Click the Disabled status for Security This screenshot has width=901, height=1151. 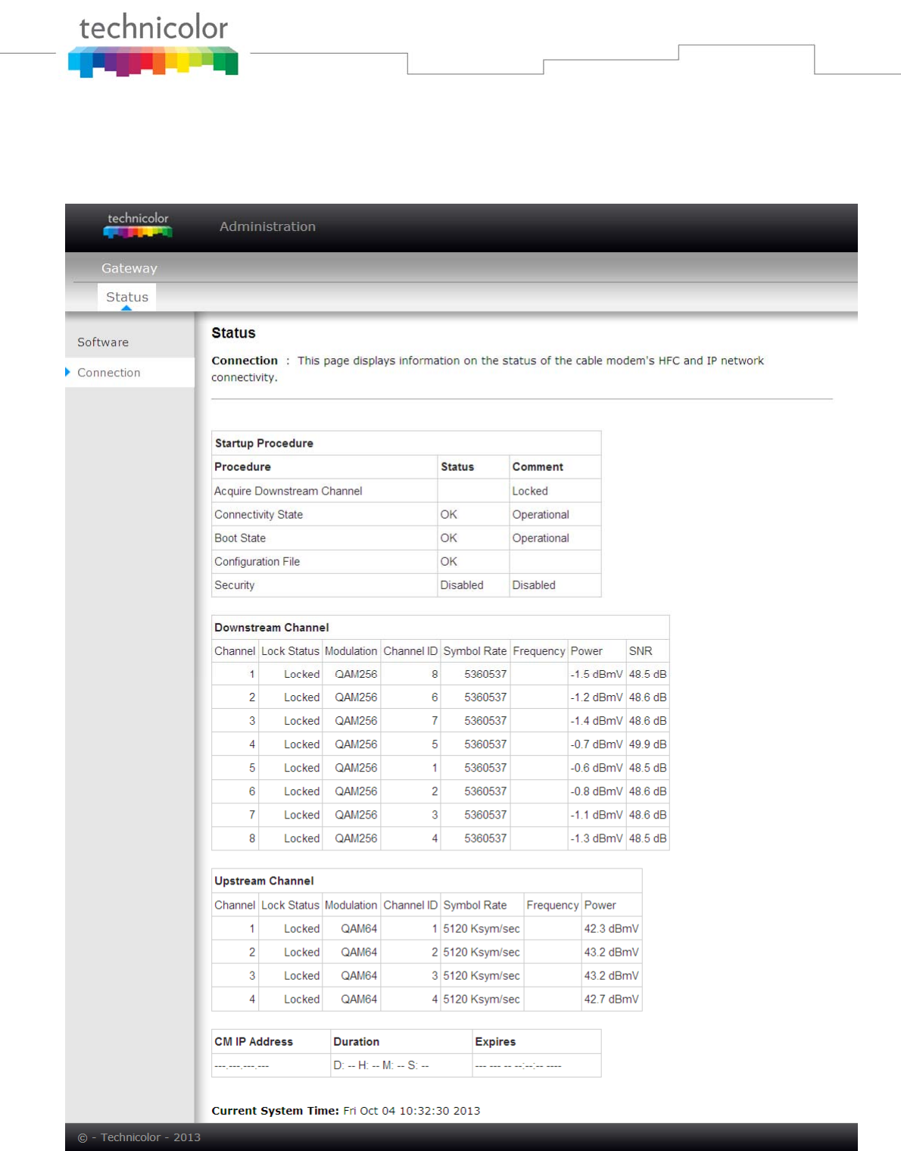coord(462,585)
